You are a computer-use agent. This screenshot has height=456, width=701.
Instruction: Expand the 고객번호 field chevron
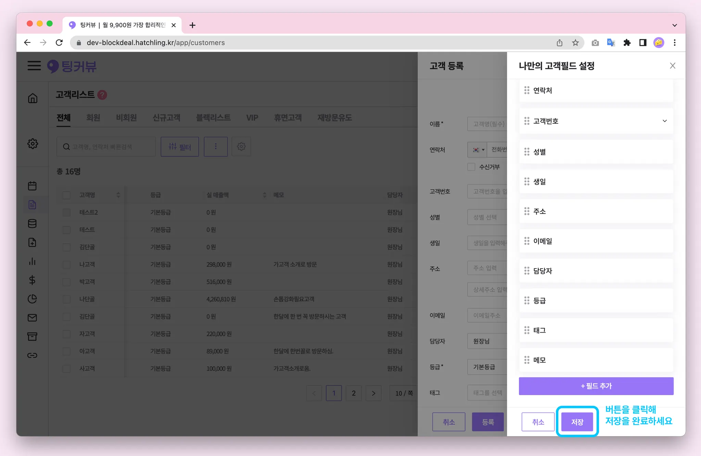coord(664,121)
